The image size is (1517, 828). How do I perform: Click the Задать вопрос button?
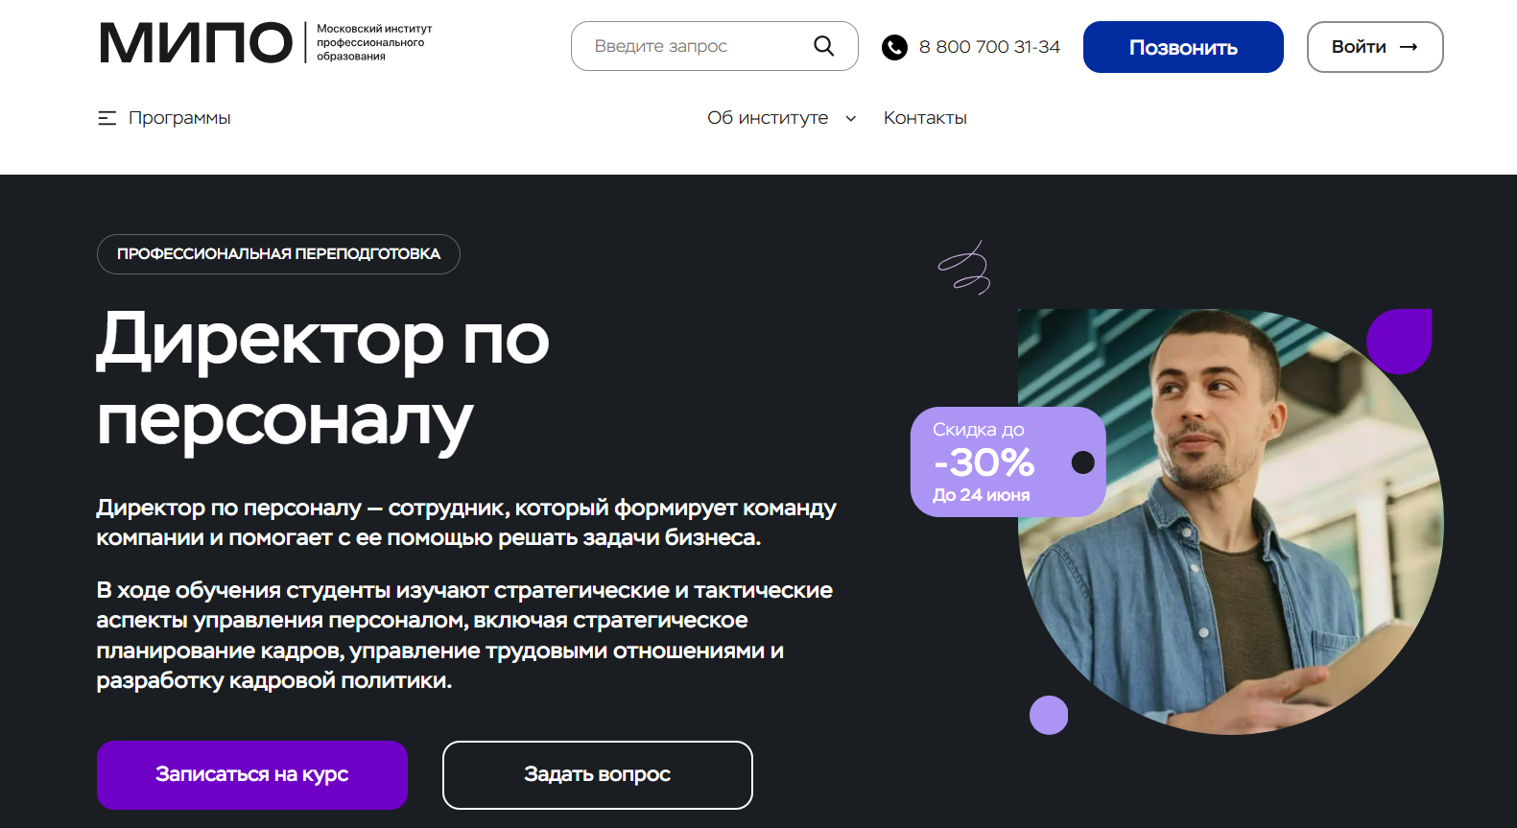597,774
